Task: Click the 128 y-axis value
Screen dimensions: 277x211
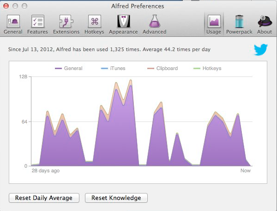Action: [x=23, y=76]
